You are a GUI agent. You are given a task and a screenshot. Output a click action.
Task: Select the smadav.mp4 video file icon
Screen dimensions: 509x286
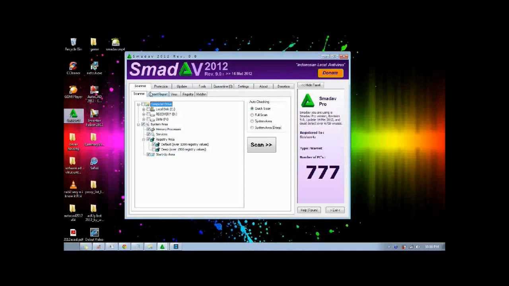pos(115,45)
